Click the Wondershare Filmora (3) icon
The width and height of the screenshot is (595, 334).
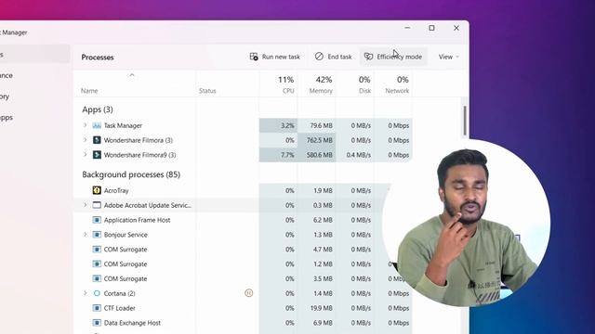(97, 140)
